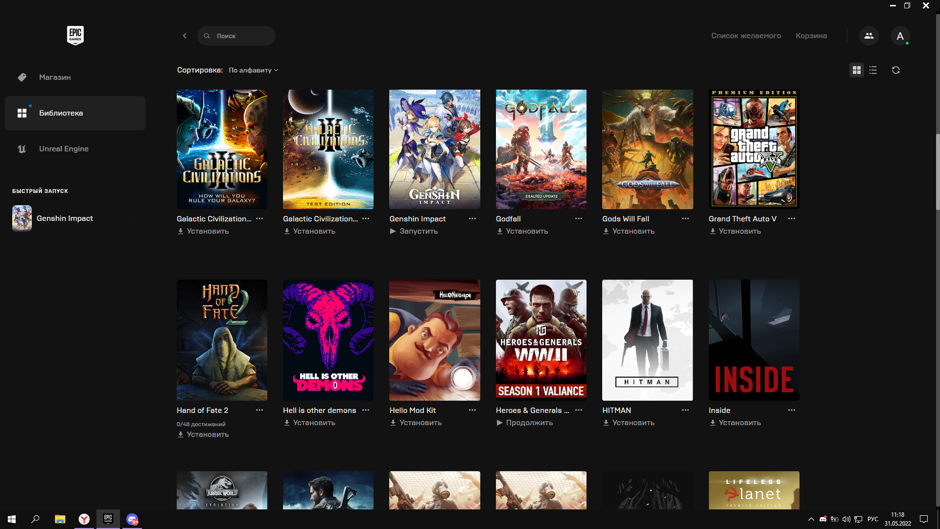Install Galactic Civilizations Test Edition
Viewport: 940px width, 529px height.
pos(309,231)
